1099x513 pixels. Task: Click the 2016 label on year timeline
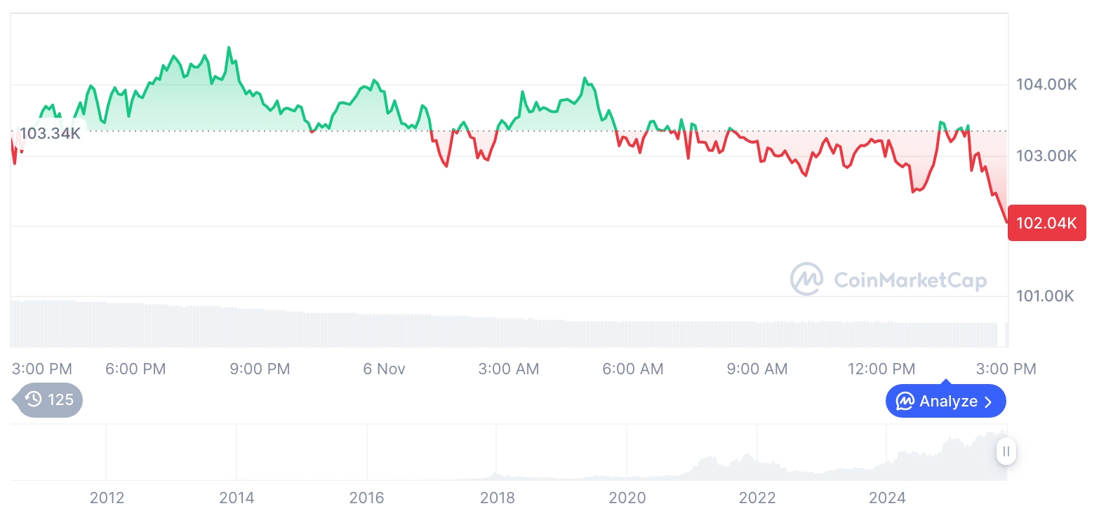[366, 498]
